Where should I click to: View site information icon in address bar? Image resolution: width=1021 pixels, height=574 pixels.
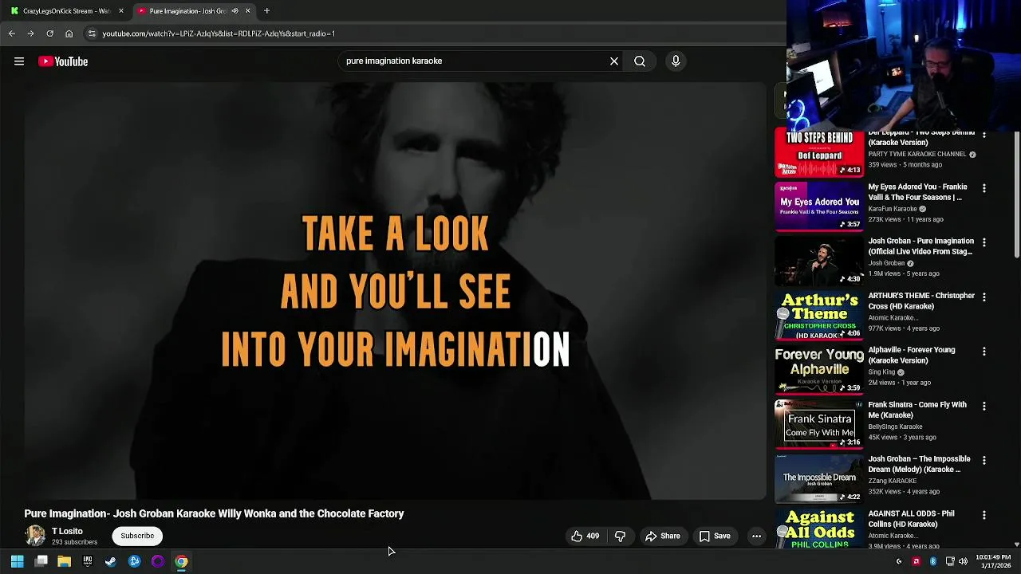[x=92, y=33]
